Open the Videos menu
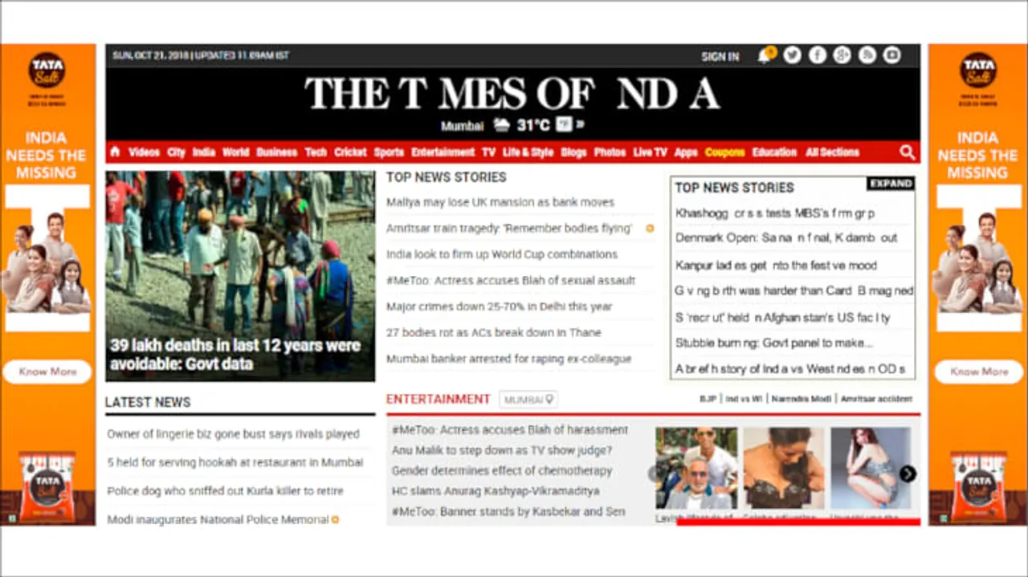 (144, 152)
